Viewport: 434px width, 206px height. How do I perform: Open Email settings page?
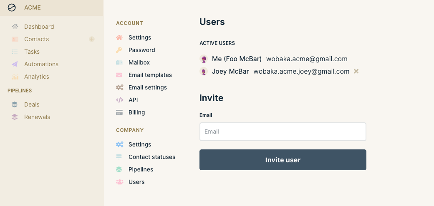[148, 87]
